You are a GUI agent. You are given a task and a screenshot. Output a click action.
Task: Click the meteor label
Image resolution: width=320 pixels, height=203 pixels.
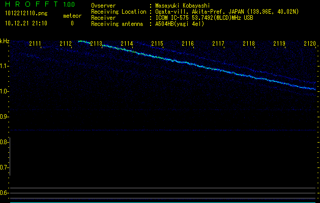click(72, 16)
